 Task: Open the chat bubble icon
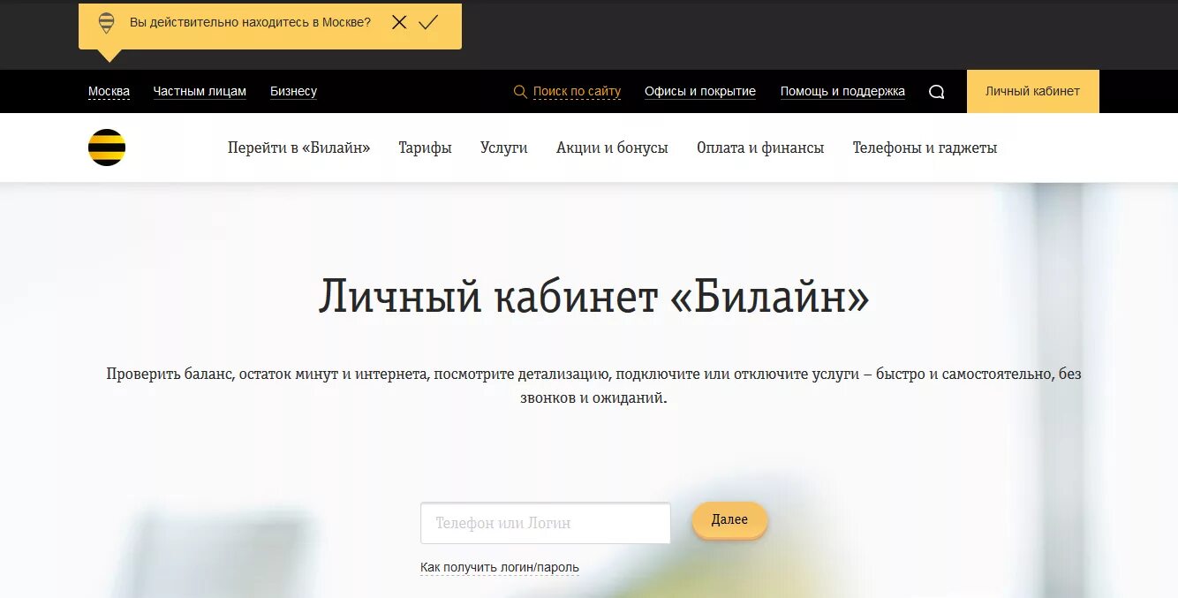(x=937, y=92)
